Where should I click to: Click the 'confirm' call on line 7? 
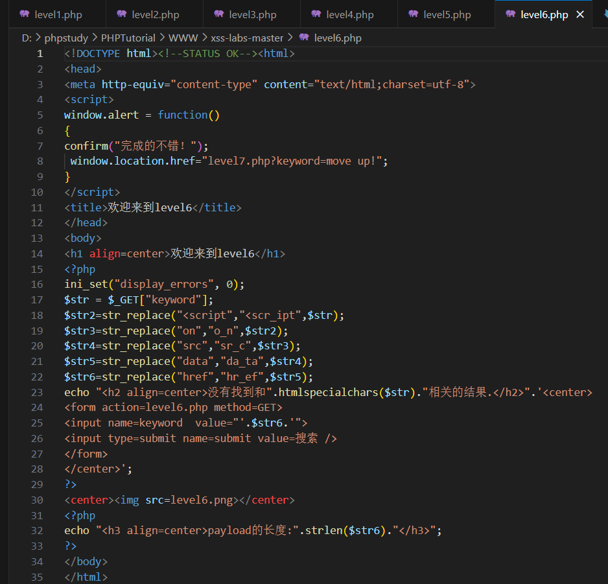coord(86,146)
